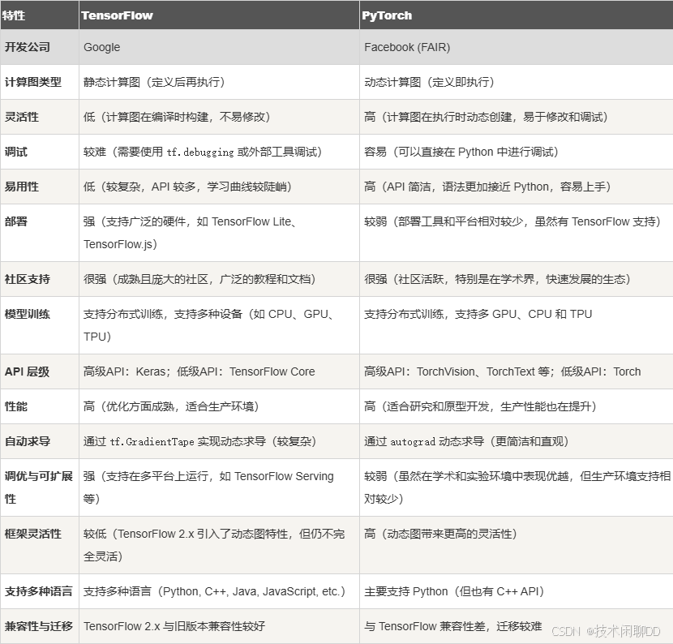Click cell 主要支持 Python（但也有 C++ API）
Screen dimensions: 673x644
click(x=517, y=591)
